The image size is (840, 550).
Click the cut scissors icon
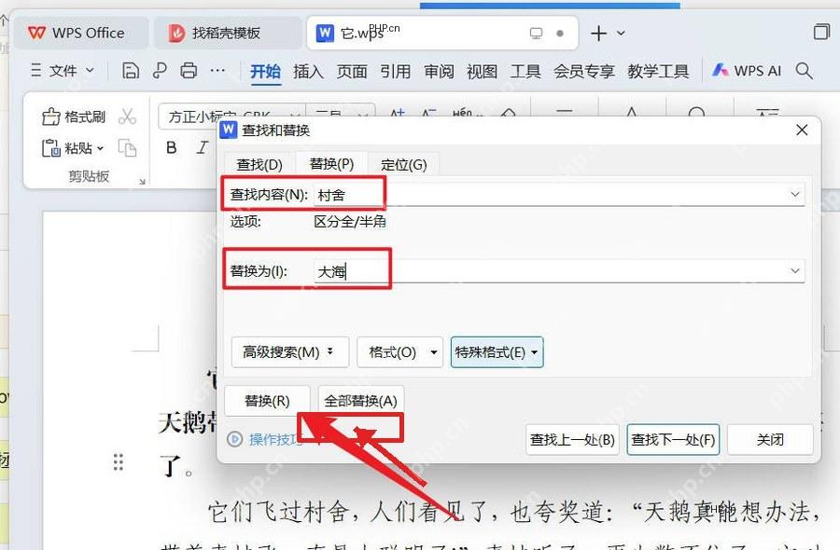coord(127,117)
